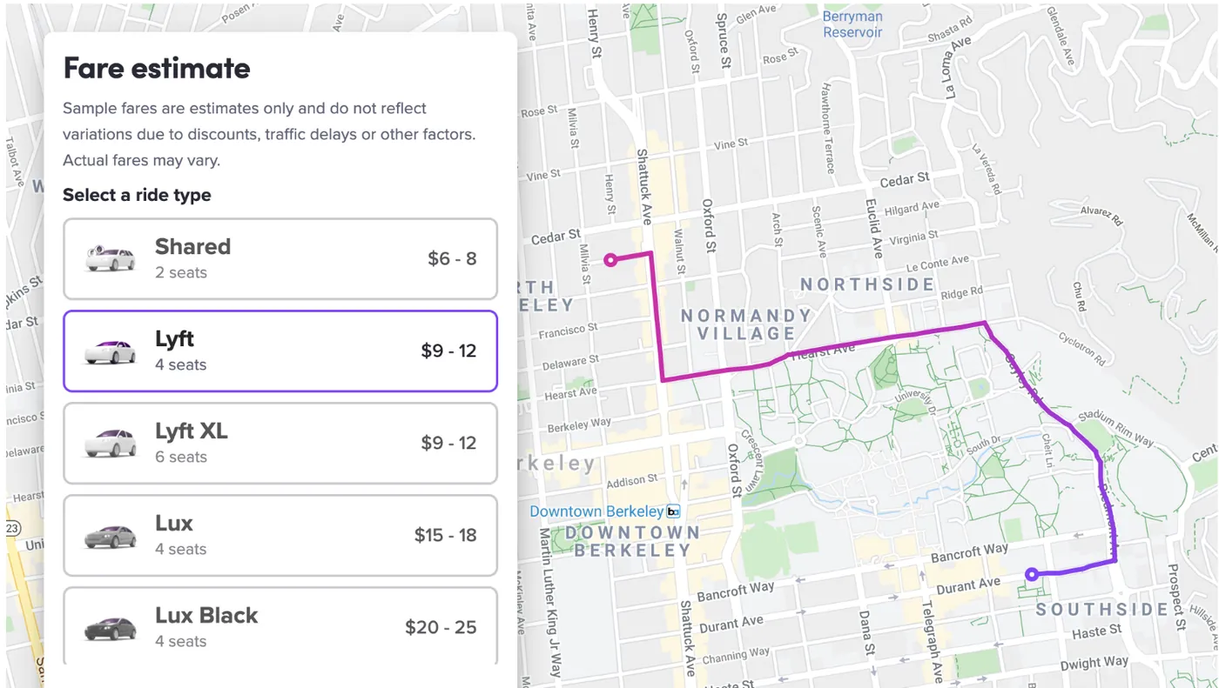
Task: Select the Shared ride car icon
Action: coord(111,258)
